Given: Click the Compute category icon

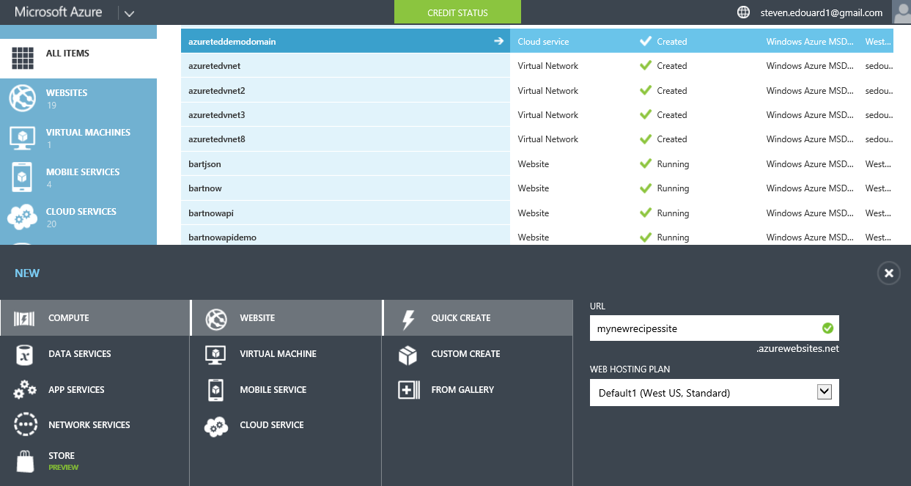Looking at the screenshot, I should [x=24, y=318].
